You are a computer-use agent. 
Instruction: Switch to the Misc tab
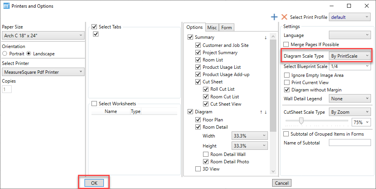coord(212,28)
